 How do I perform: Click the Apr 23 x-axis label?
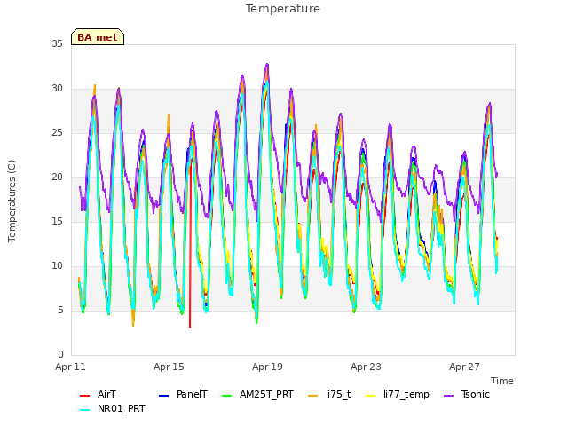(366, 367)
